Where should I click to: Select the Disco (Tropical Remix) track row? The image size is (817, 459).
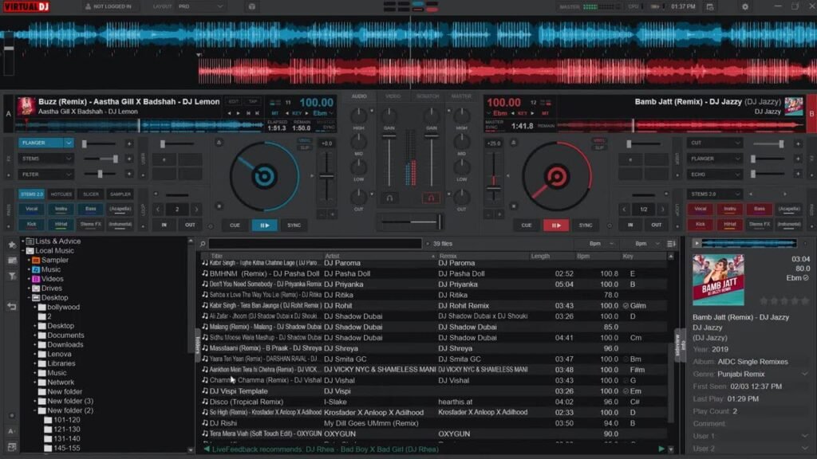tap(433, 402)
